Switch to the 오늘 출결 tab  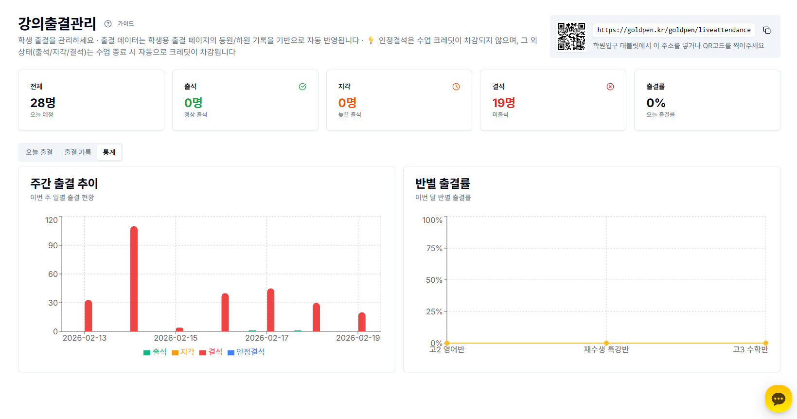coord(39,152)
